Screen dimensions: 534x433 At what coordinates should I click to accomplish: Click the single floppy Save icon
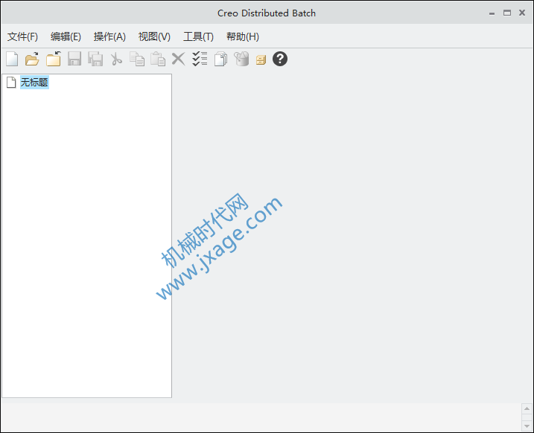74,59
